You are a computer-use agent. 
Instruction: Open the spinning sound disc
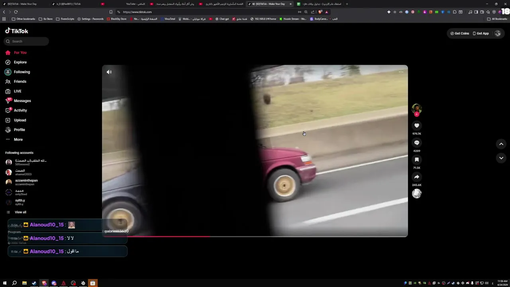pos(417,194)
